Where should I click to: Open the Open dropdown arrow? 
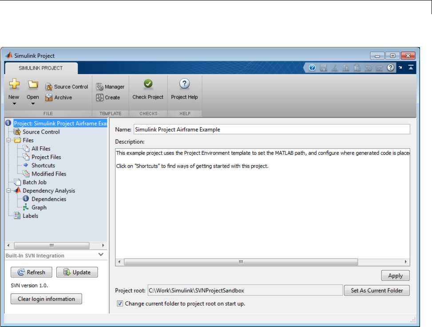33,104
